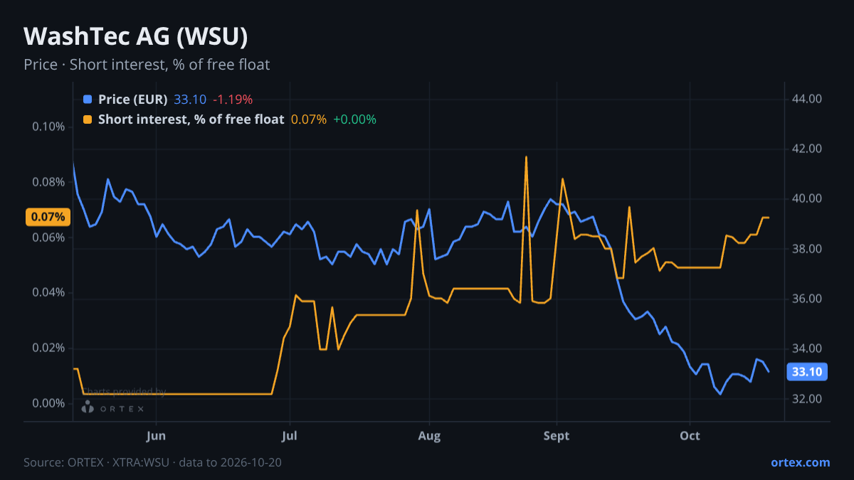Click the 0.07% value in the legend
The width and height of the screenshot is (854, 480).
(309, 119)
